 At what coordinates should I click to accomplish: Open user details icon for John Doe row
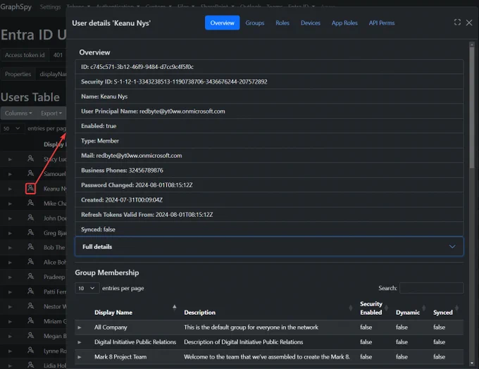[30, 218]
